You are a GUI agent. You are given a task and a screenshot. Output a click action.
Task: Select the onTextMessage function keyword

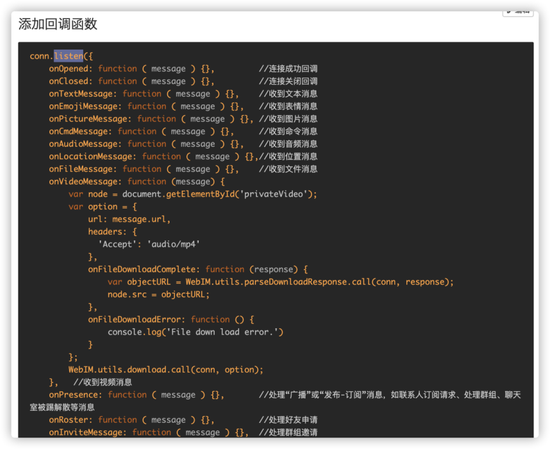pyautogui.click(x=142, y=93)
